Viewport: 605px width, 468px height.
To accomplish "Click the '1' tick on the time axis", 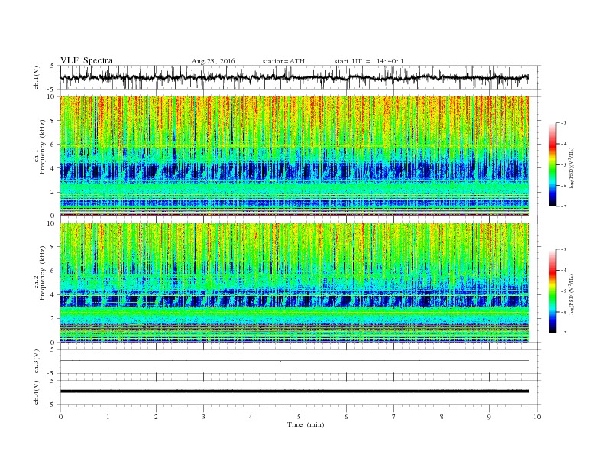I will click(x=108, y=417).
